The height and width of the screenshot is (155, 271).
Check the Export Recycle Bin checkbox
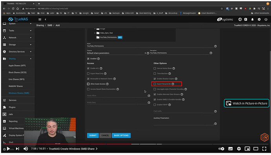[155, 84]
